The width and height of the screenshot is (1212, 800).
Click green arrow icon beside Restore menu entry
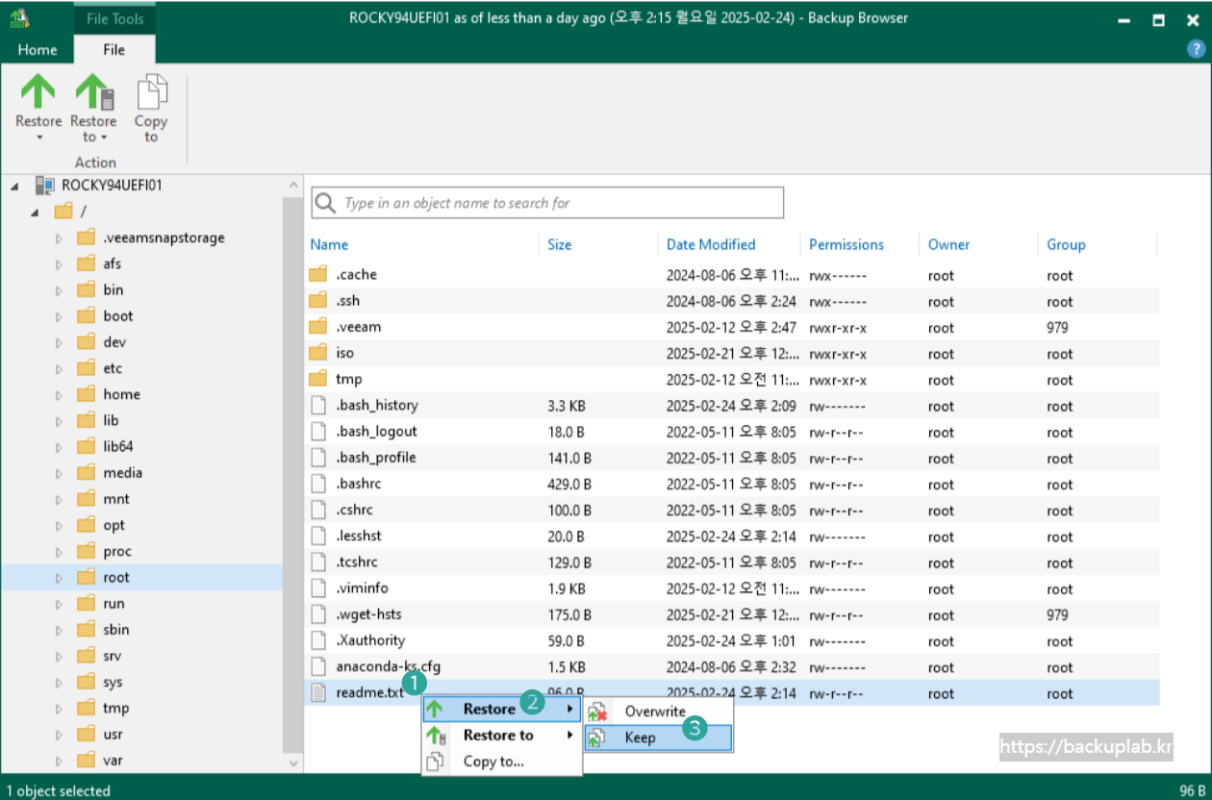[x=435, y=710]
